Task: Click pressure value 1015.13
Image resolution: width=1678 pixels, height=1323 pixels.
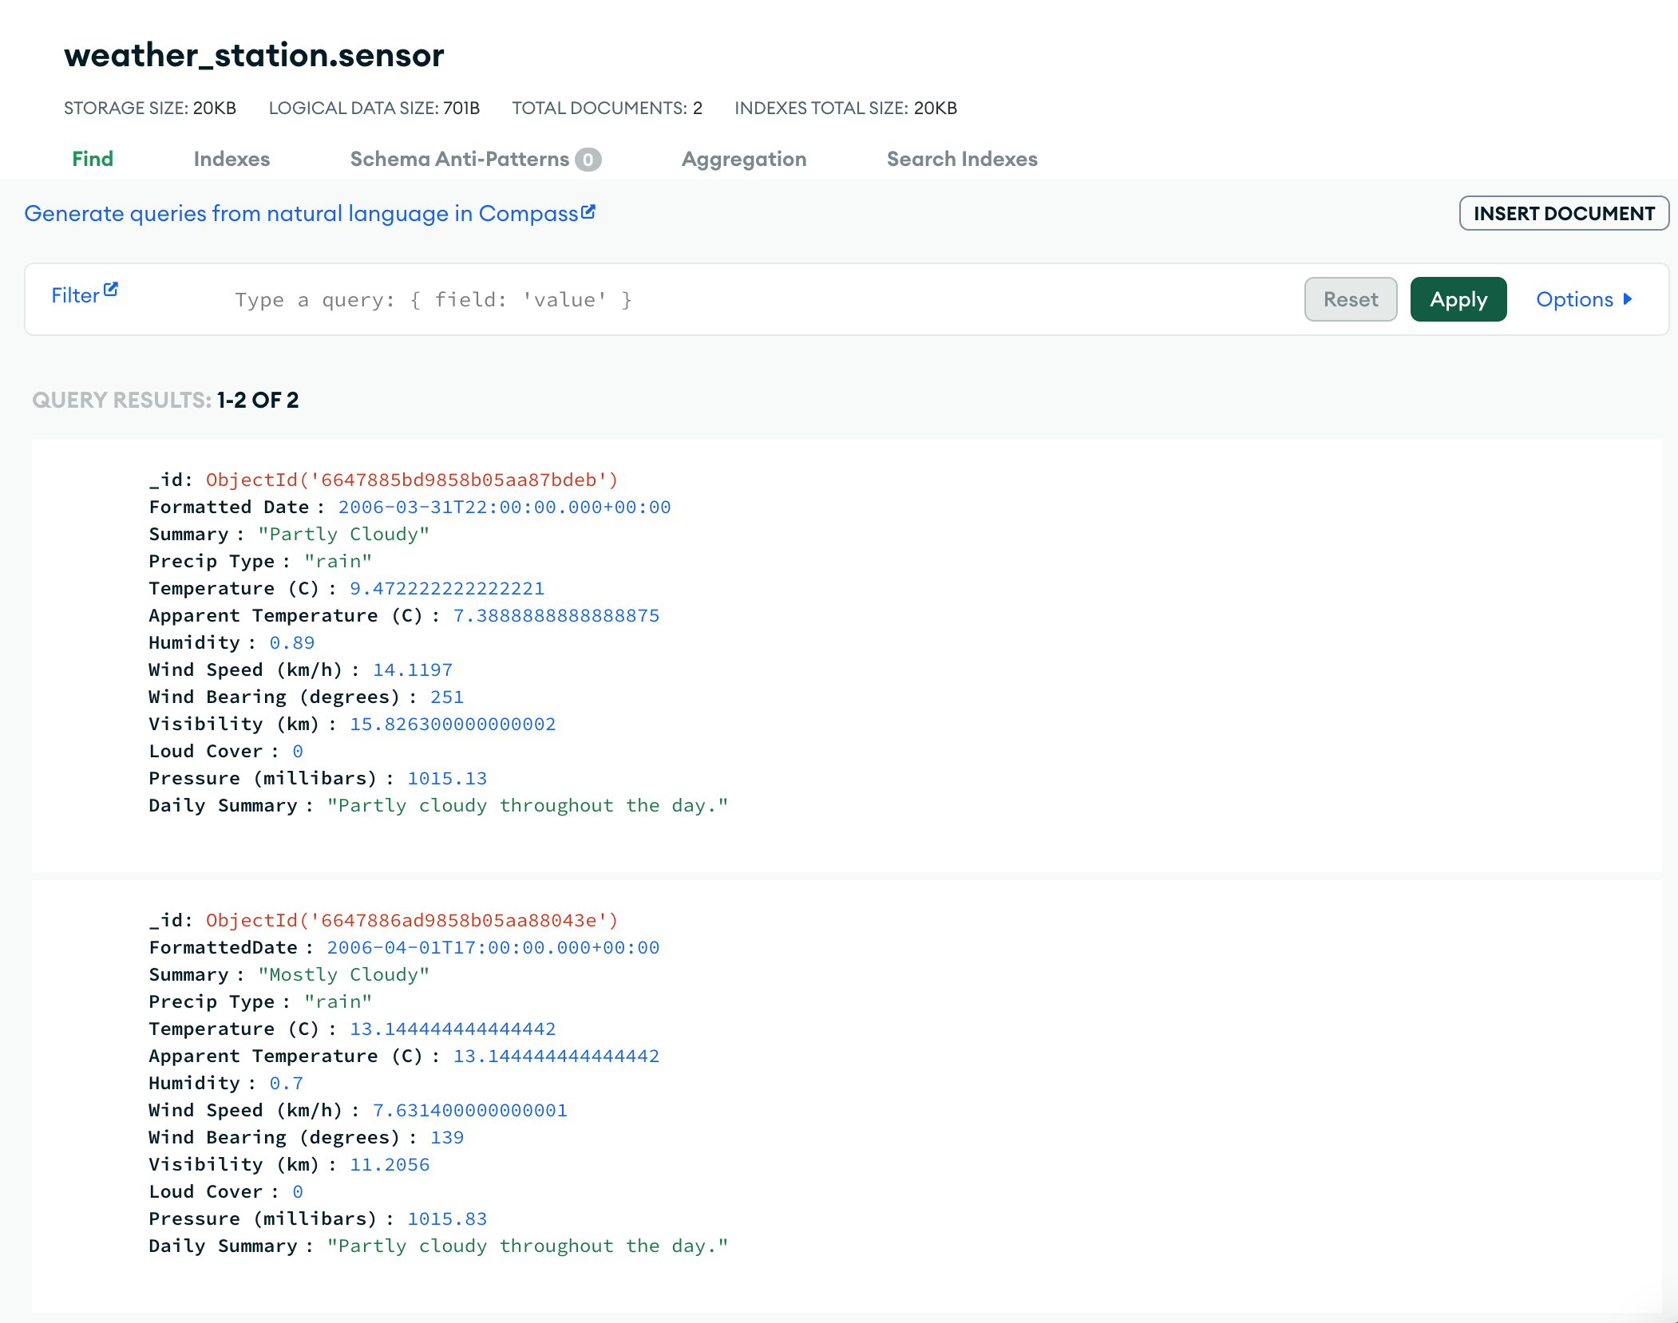Action: tap(447, 778)
